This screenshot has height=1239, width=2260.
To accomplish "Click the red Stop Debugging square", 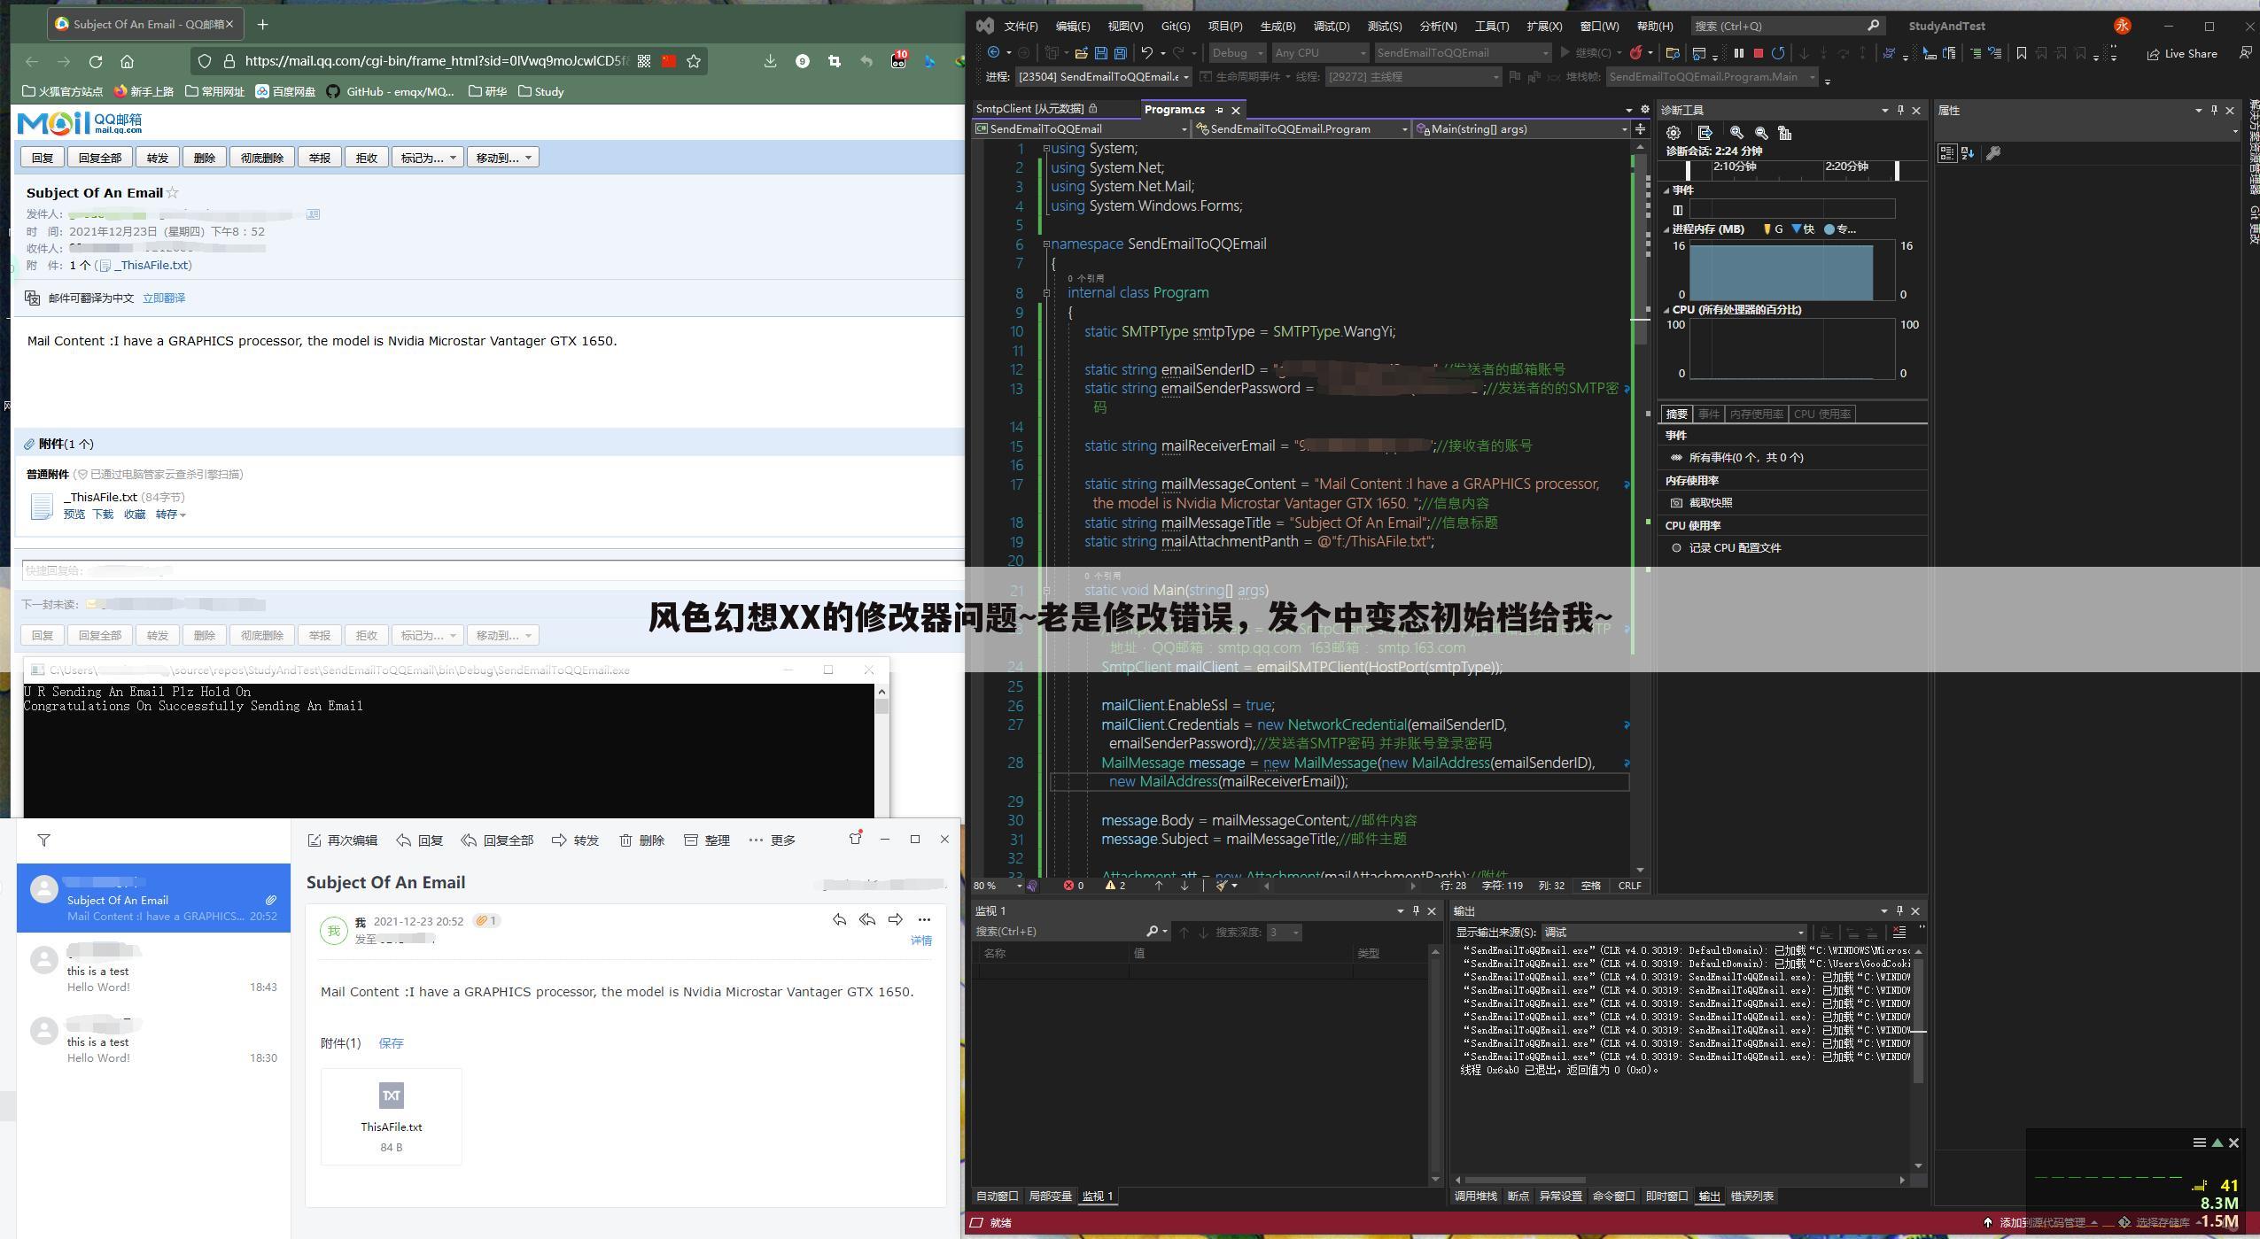I will click(x=1758, y=53).
